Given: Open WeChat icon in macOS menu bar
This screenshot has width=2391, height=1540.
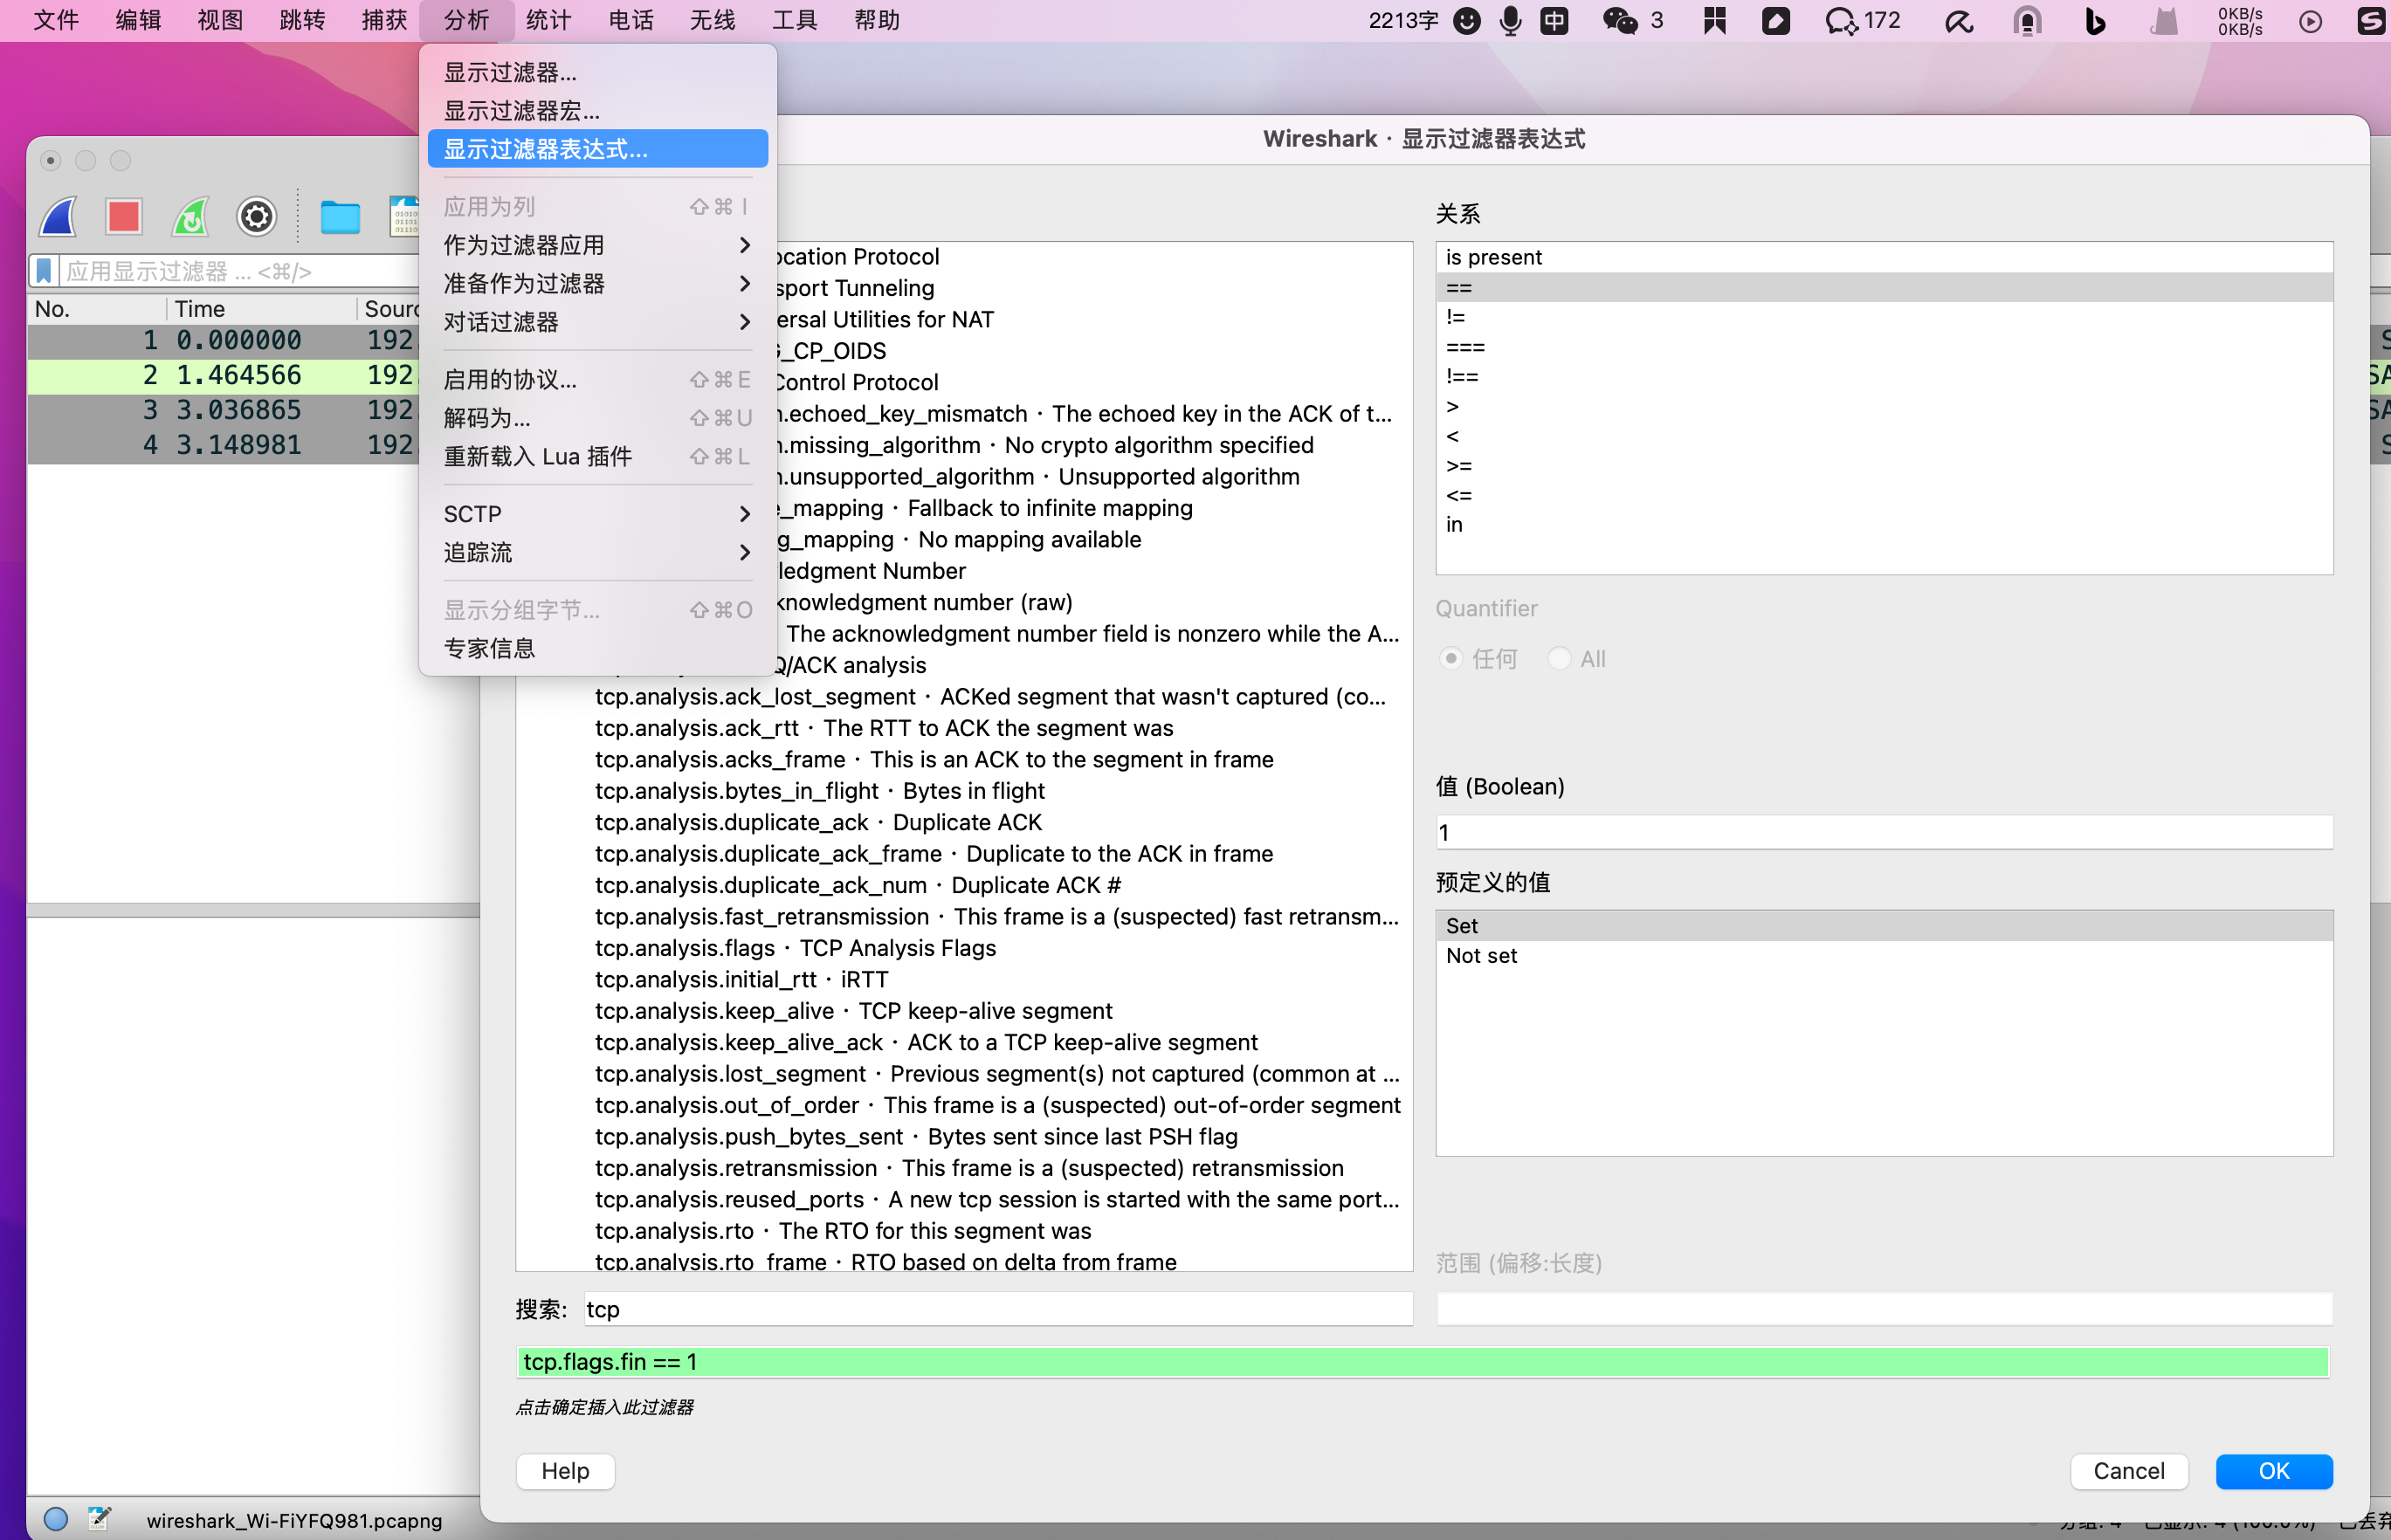Looking at the screenshot, I should 1620,21.
